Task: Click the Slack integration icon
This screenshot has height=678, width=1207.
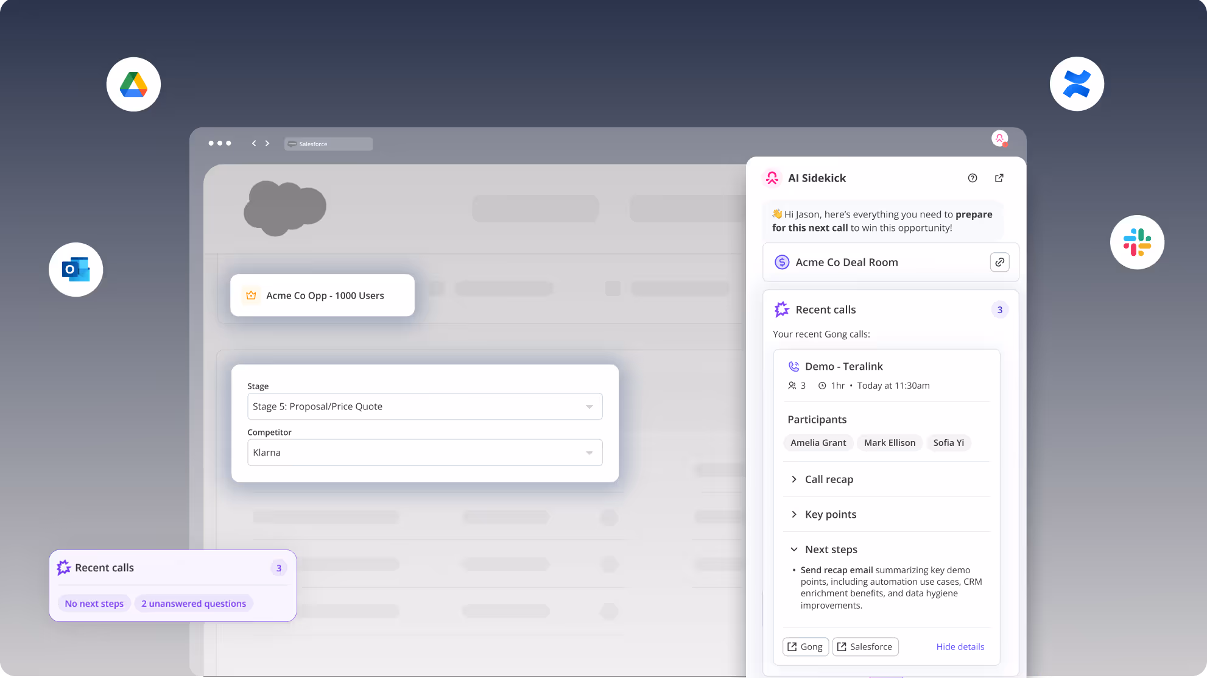Action: click(x=1137, y=242)
